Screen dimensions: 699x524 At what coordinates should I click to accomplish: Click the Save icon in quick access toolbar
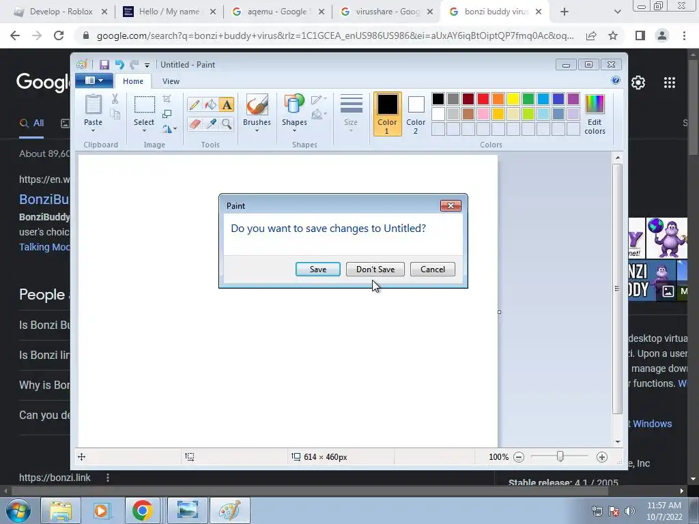tap(104, 65)
